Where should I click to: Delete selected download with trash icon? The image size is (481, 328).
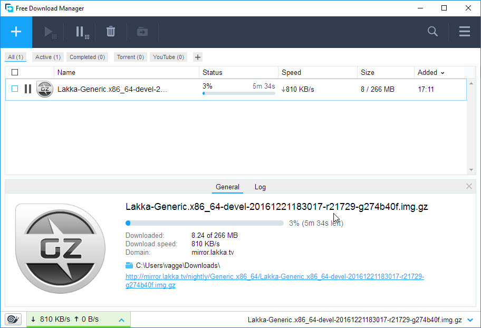111,32
